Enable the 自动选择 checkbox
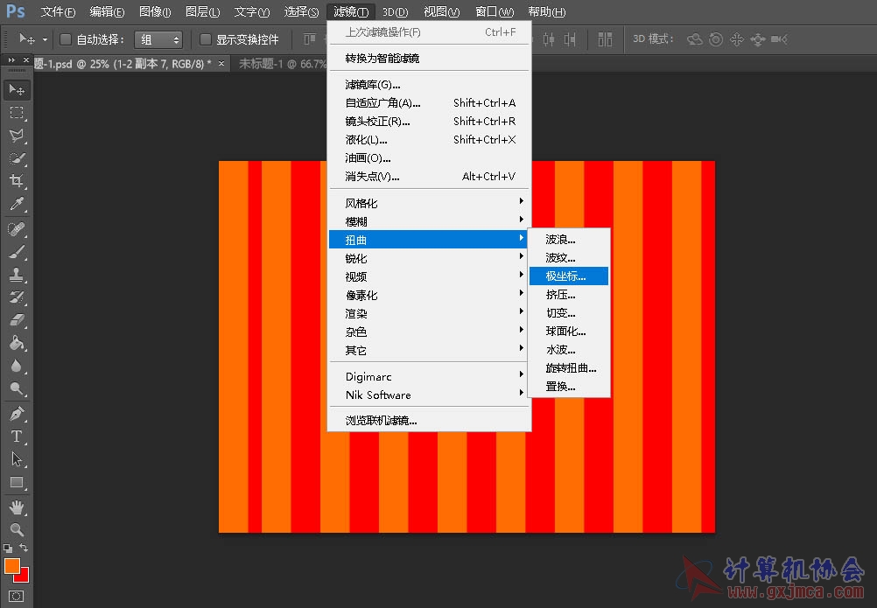 (x=66, y=39)
